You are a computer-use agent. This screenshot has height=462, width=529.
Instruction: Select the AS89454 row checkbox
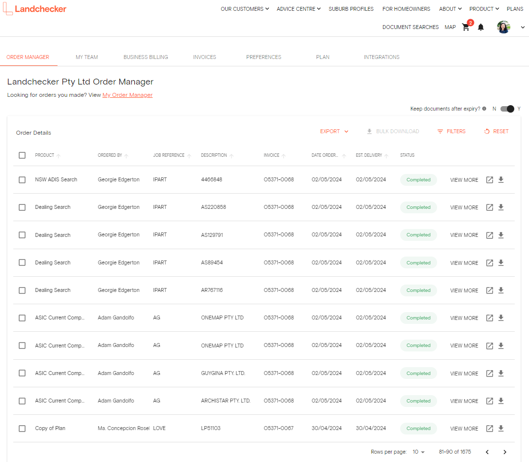22,262
